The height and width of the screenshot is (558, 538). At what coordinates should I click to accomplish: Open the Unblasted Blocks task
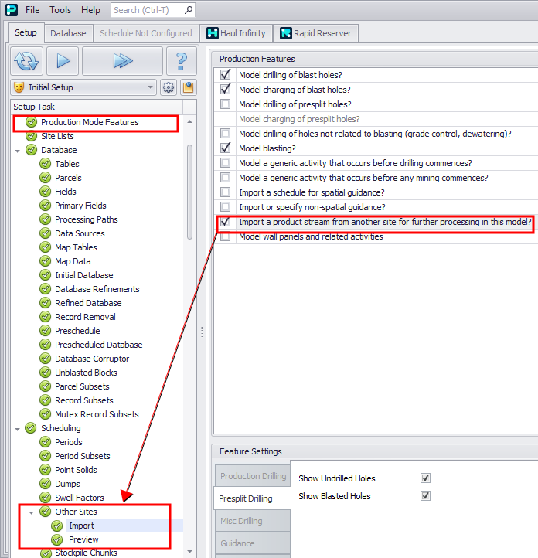tap(86, 373)
